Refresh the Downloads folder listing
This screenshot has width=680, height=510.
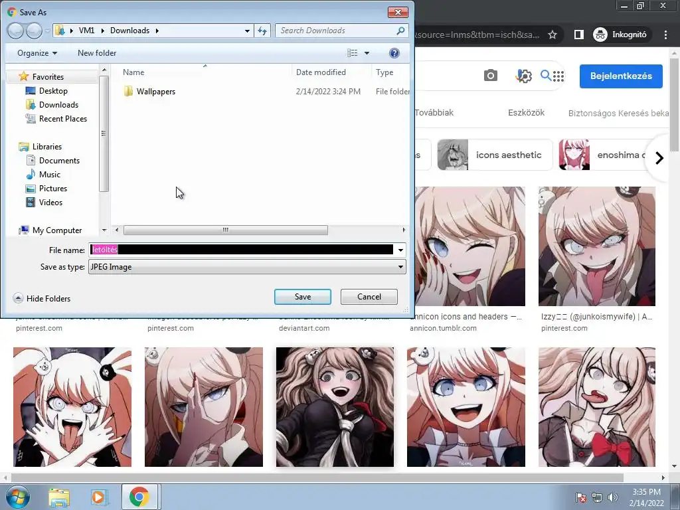[262, 31]
